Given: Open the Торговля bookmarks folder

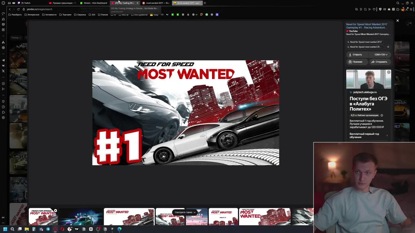Looking at the screenshot, I should click(x=65, y=15).
